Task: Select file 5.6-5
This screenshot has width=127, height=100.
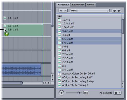Action: click(89, 46)
